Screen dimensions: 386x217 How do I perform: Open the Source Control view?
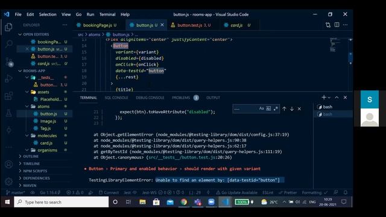(x=9, y=61)
